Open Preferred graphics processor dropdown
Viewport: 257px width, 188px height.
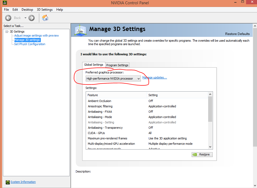tap(113, 79)
